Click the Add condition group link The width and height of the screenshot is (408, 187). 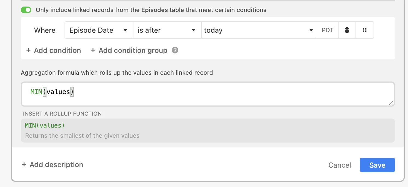[x=133, y=50]
